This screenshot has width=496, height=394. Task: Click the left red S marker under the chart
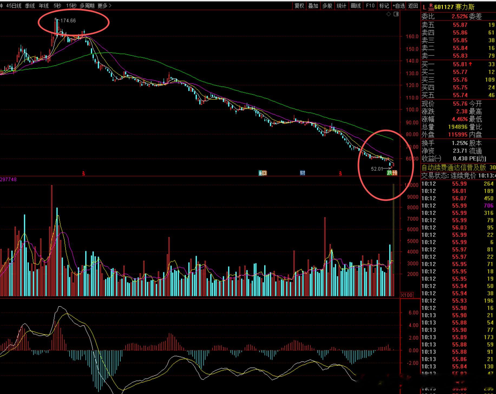click(x=83, y=173)
